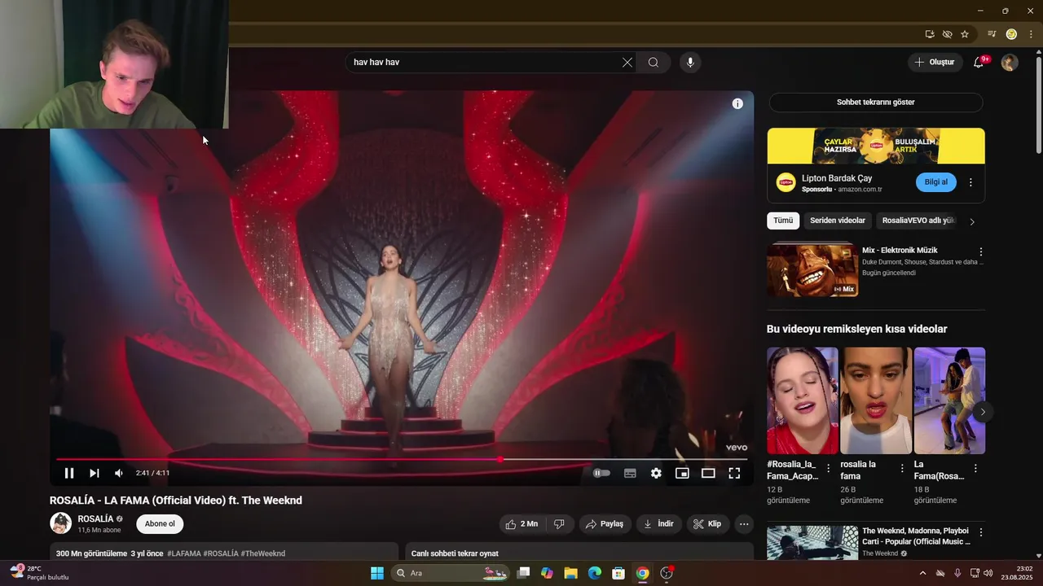Click the dislike thumbs-down button
This screenshot has height=586, width=1043.
pyautogui.click(x=559, y=524)
